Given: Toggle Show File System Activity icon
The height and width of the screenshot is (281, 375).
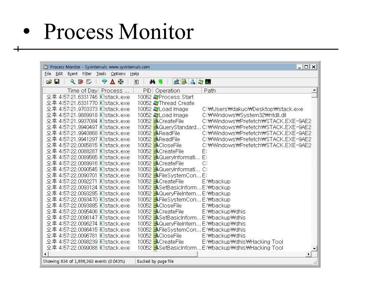Looking at the screenshot, I should (x=184, y=82).
